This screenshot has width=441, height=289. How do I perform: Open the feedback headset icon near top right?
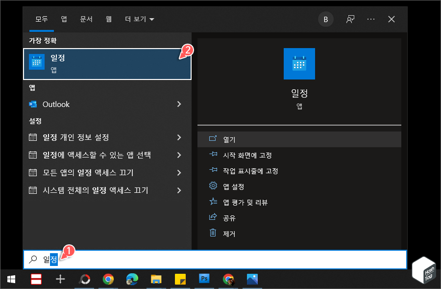350,19
